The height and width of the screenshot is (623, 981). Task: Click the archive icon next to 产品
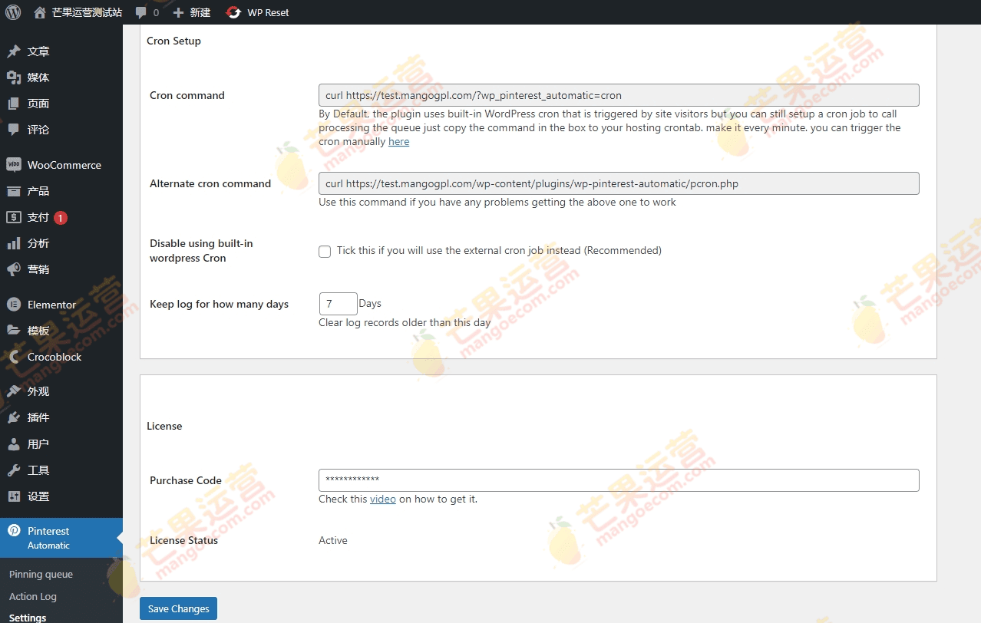(x=14, y=191)
